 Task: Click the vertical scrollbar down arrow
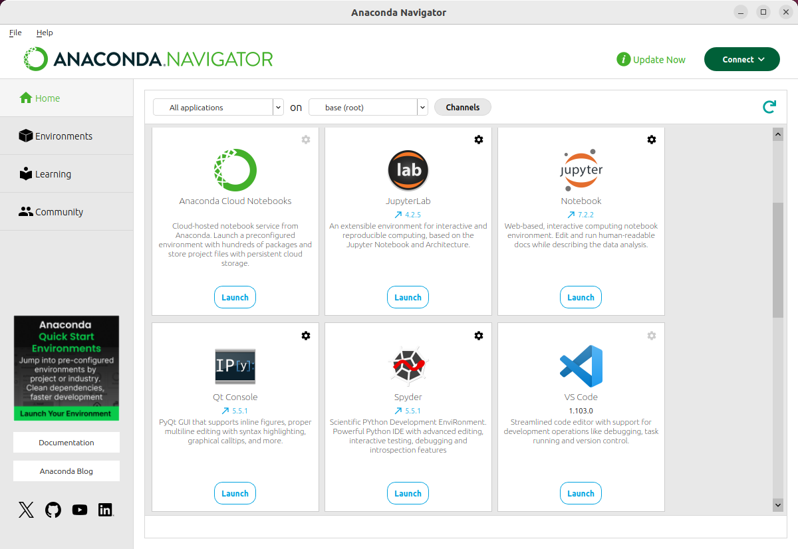[x=777, y=505]
